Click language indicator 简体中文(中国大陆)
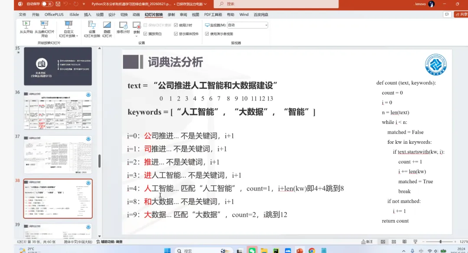 tap(78, 242)
